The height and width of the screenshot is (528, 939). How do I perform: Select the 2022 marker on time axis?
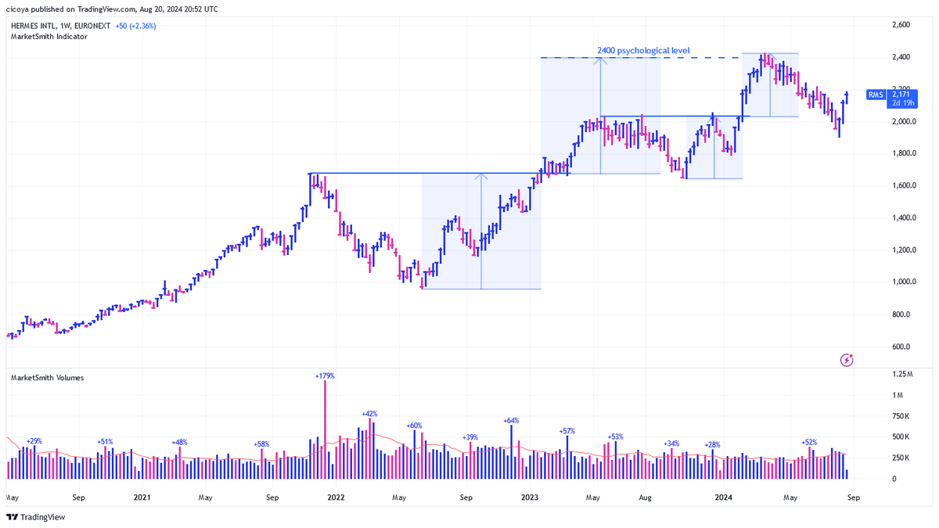coord(336,497)
